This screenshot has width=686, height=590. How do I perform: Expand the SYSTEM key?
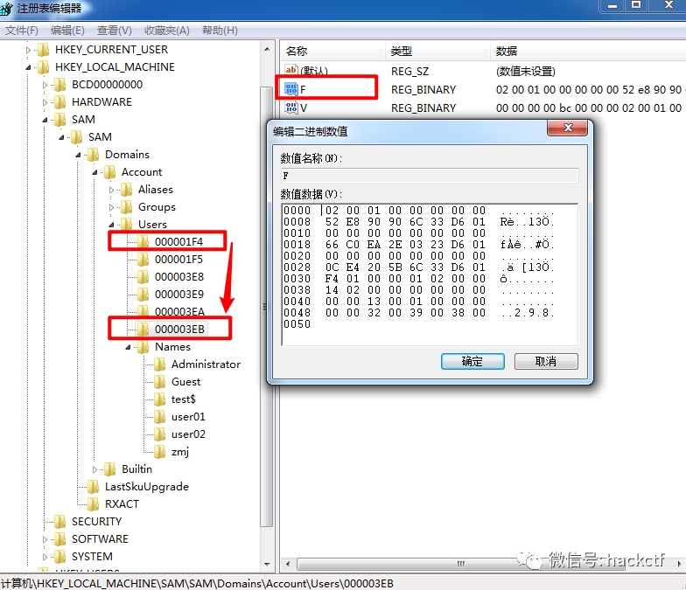click(45, 558)
